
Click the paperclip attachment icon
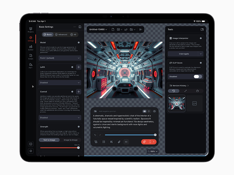coord(119,142)
